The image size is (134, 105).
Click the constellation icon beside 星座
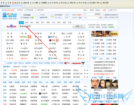pyautogui.click(x=107, y=50)
